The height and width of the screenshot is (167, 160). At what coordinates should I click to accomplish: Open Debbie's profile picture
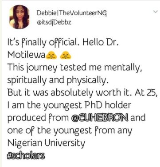(19, 17)
